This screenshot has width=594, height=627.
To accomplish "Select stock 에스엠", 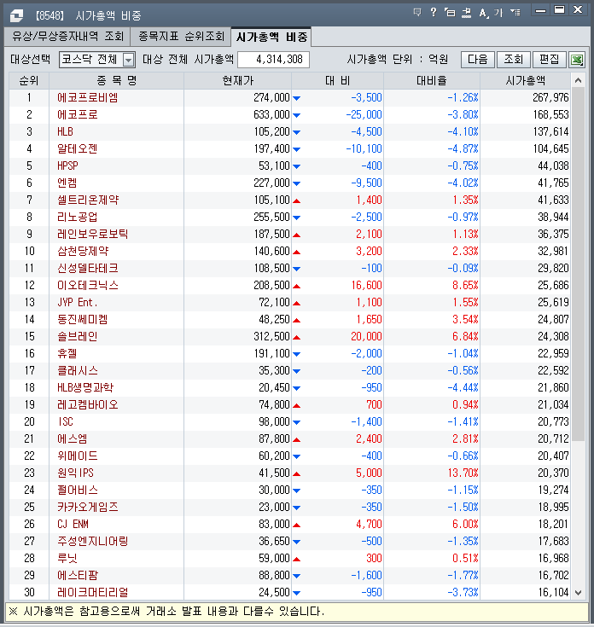I will coord(72,438).
